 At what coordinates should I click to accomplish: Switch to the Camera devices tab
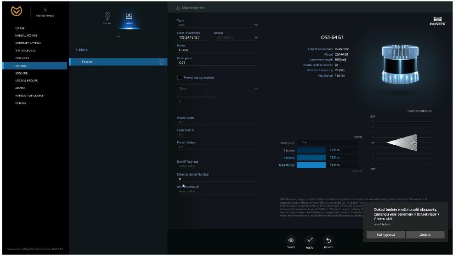pos(107,17)
